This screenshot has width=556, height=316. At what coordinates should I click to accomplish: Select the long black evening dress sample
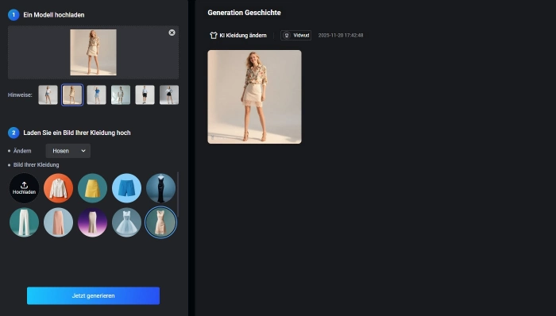click(x=160, y=188)
